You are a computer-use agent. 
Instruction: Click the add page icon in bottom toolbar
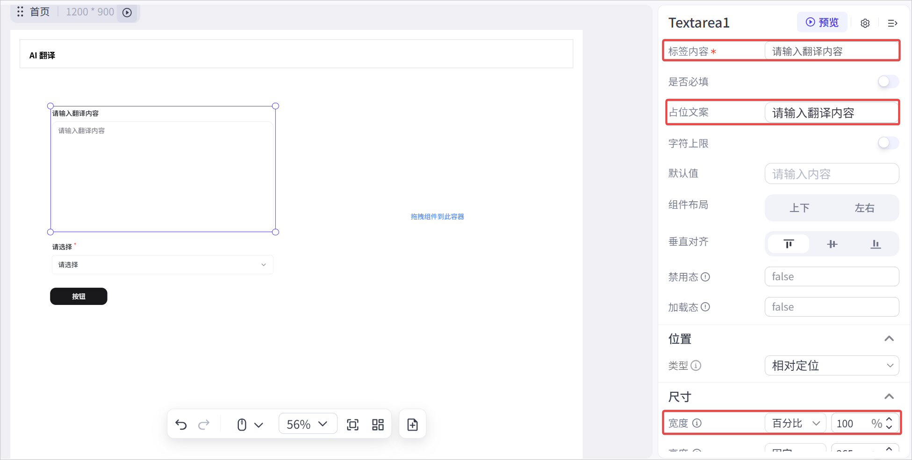[x=412, y=425]
